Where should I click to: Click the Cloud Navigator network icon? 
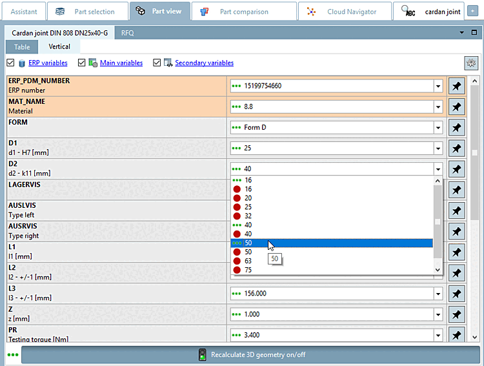[311, 12]
